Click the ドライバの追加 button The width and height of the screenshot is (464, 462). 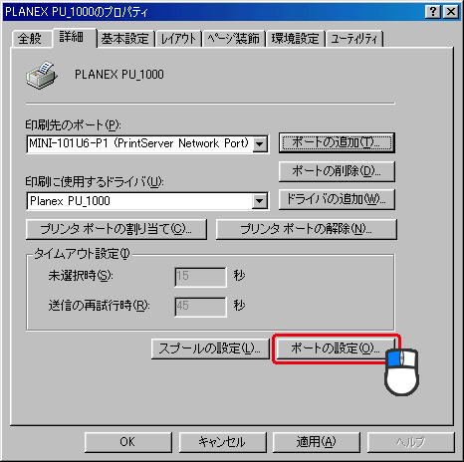click(x=337, y=199)
